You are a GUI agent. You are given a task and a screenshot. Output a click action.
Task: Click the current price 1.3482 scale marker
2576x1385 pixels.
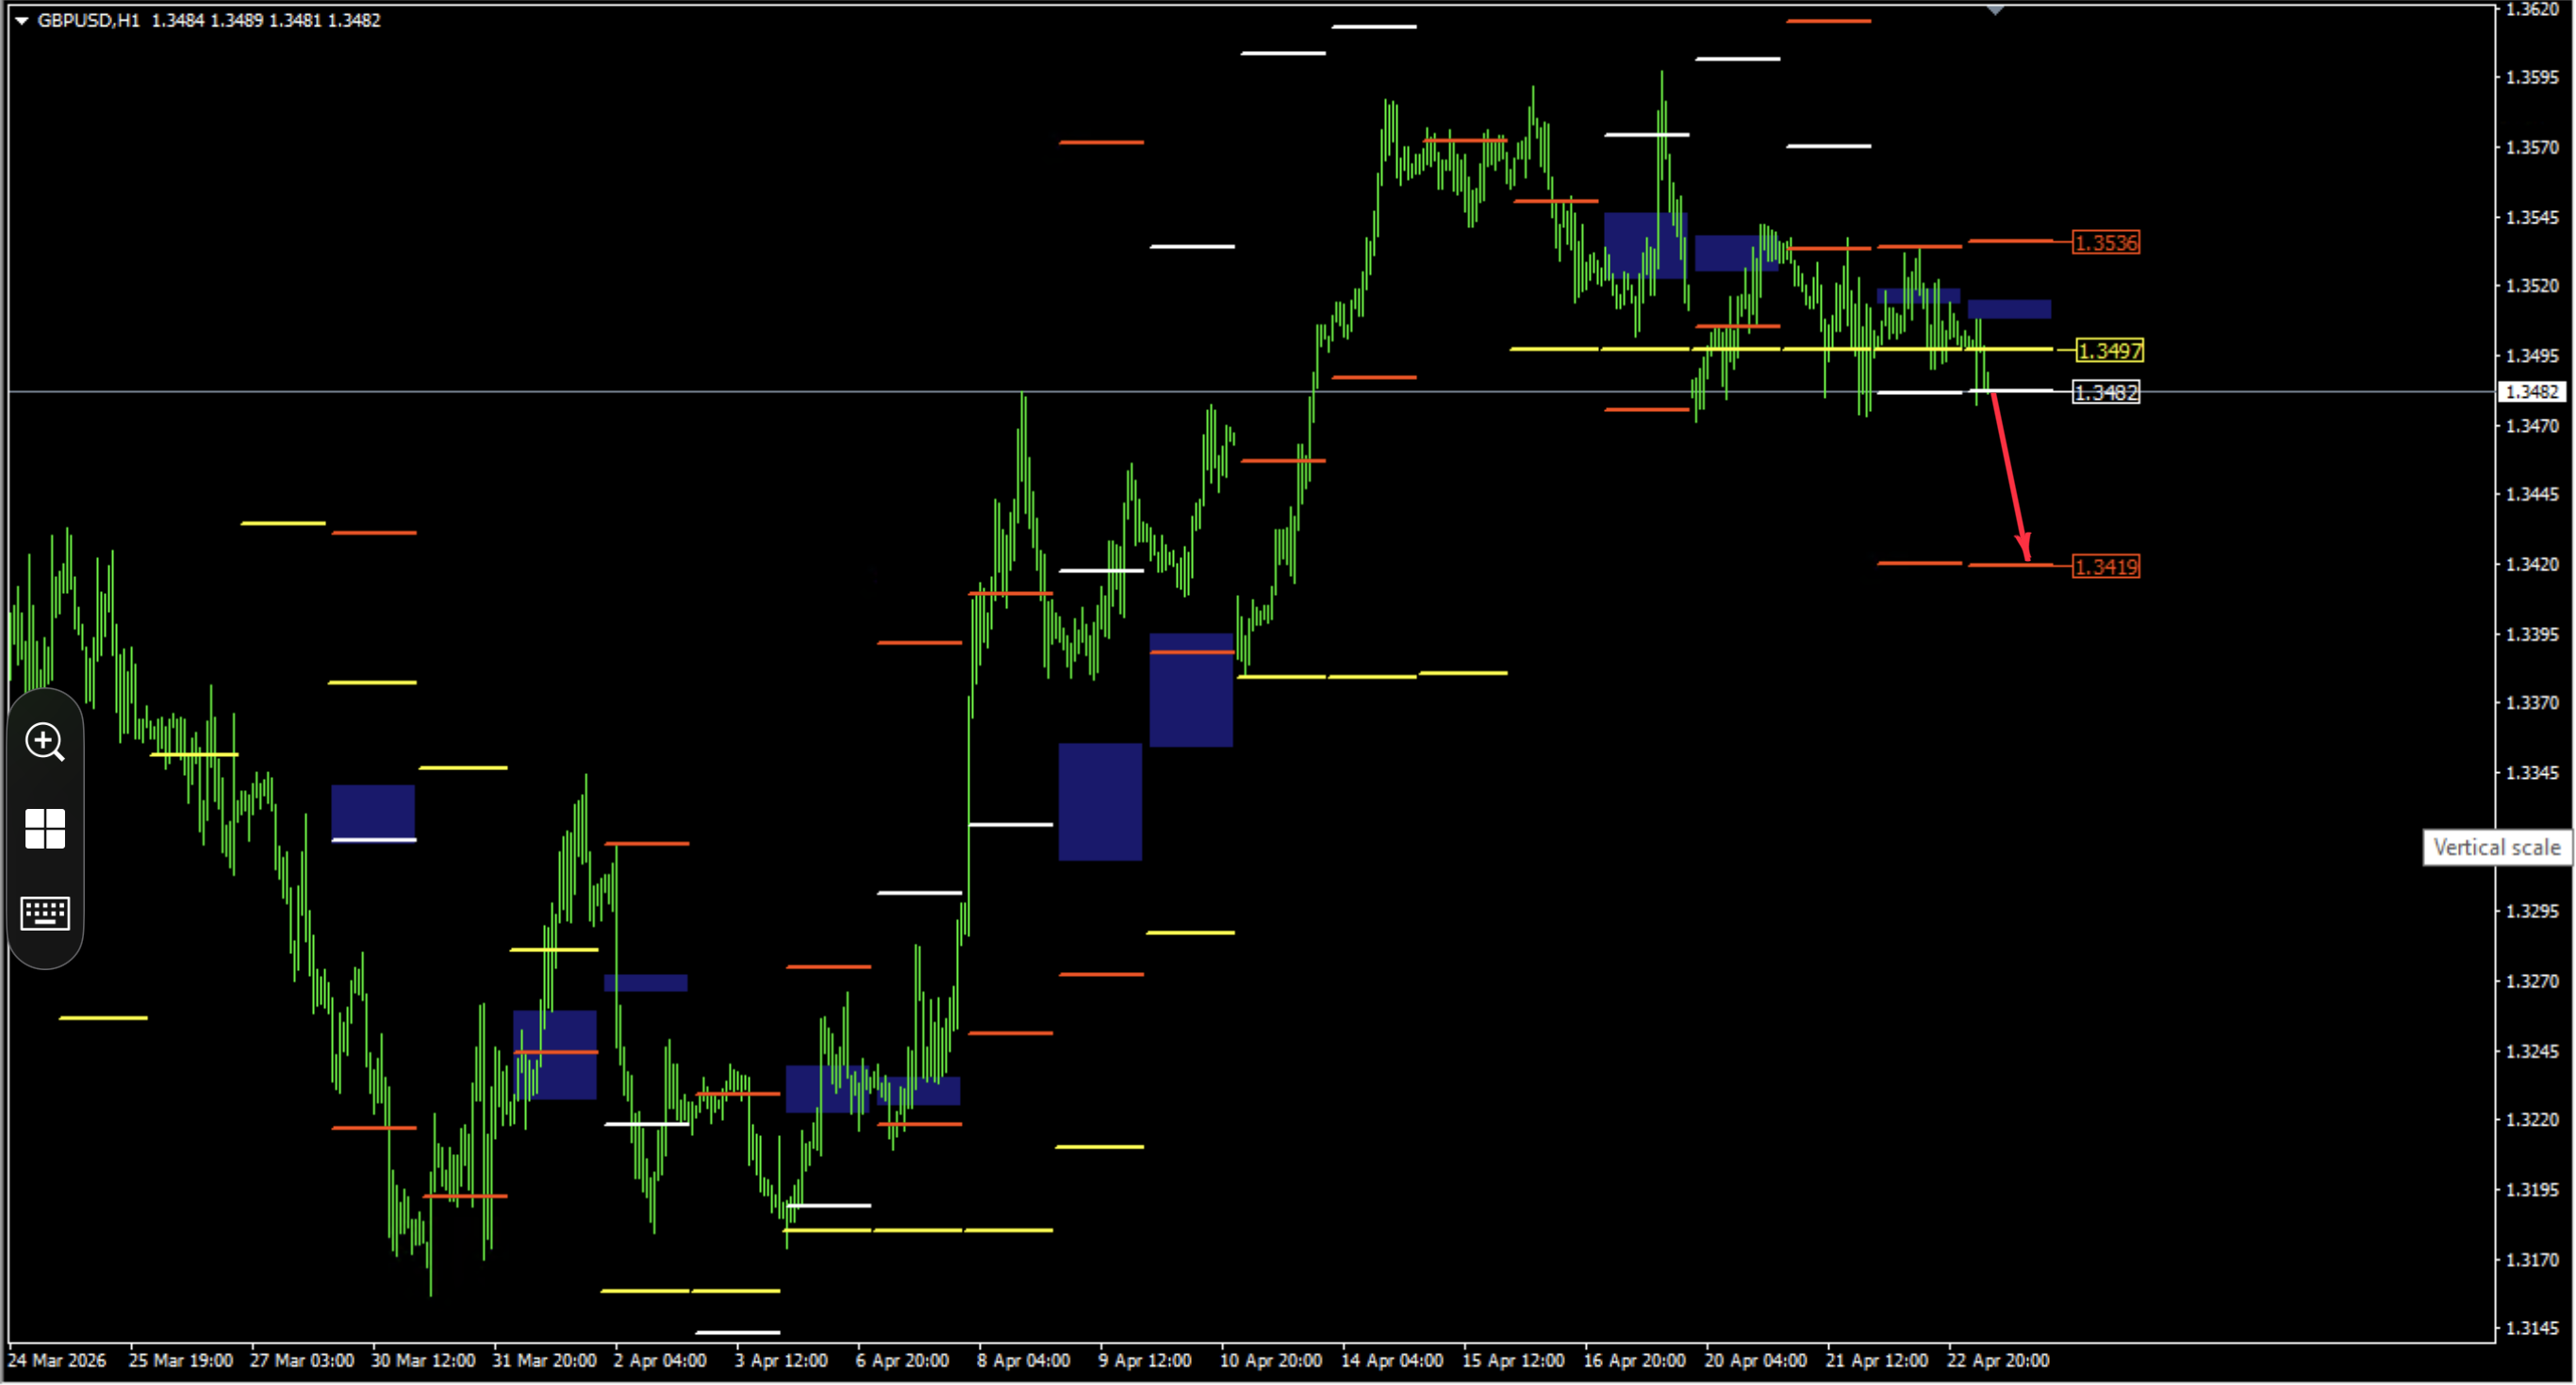2531,392
